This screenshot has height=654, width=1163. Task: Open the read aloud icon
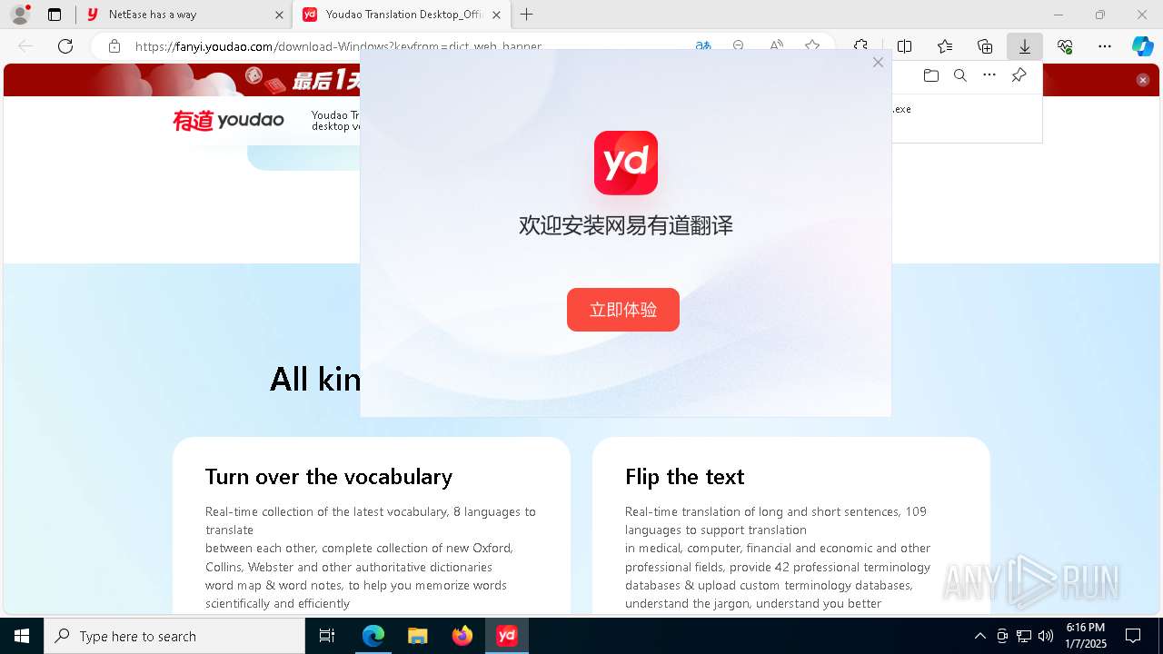click(x=776, y=46)
